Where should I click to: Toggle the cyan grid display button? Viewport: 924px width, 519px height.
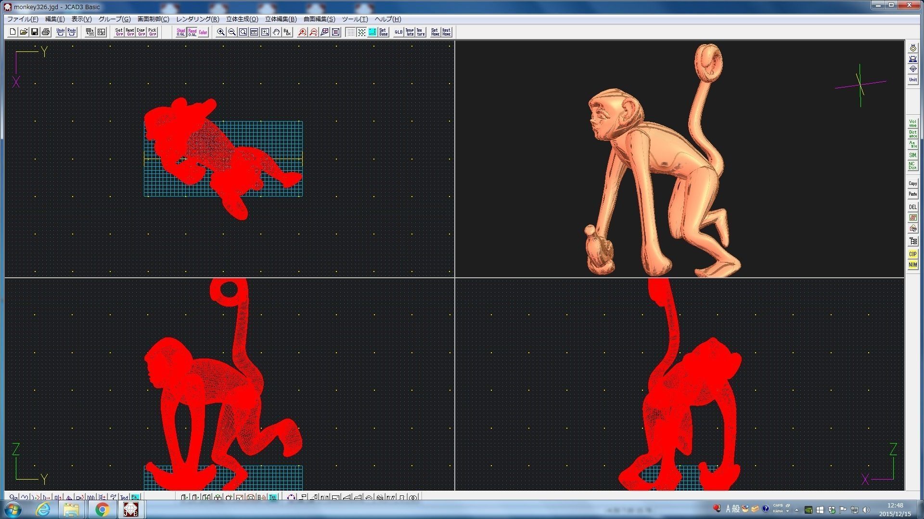click(x=372, y=32)
